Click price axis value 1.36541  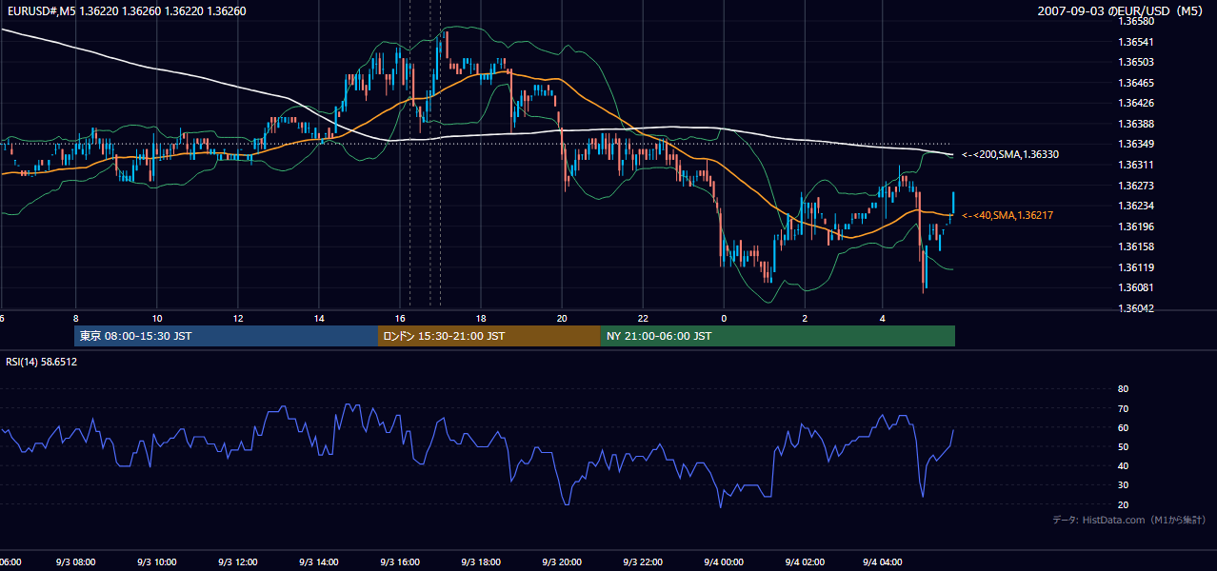pyautogui.click(x=1135, y=42)
